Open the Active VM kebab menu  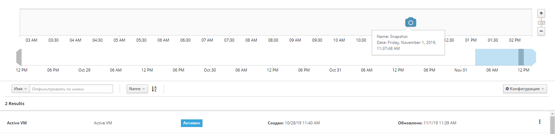[539, 122]
